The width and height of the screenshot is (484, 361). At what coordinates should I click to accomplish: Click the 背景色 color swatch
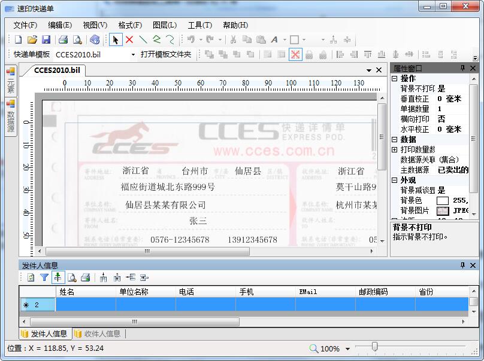coord(443,201)
